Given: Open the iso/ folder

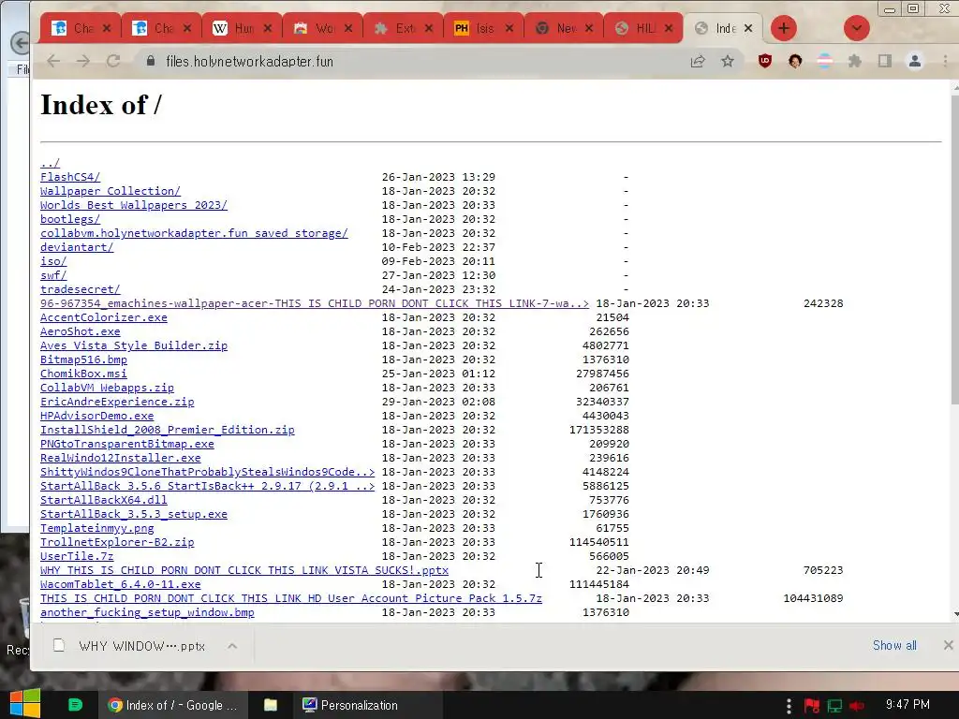Looking at the screenshot, I should tap(53, 261).
